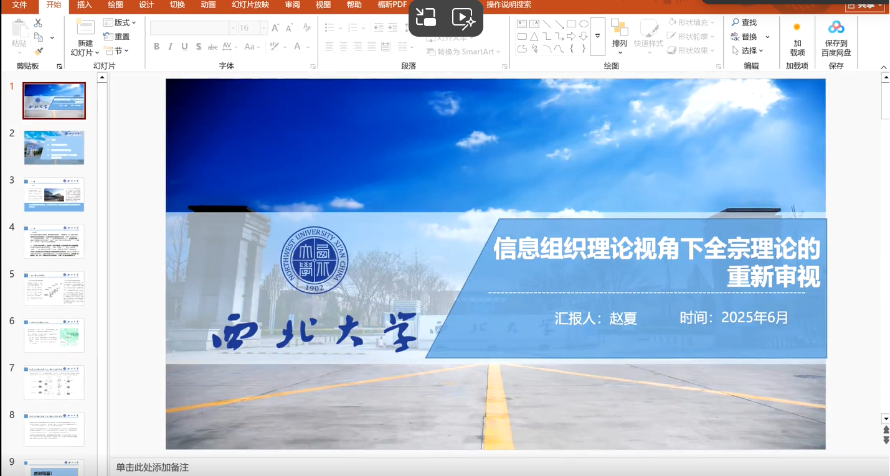Screen dimensions: 890x476
Task: Click Save to Baidu Netdisk icon
Action: coord(836,28)
